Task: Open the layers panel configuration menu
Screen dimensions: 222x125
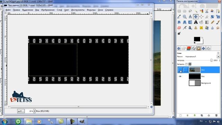Action: (218, 53)
